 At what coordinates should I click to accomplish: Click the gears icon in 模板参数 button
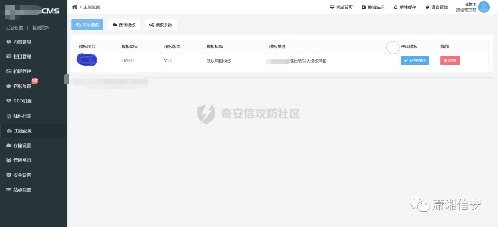[x=152, y=25]
